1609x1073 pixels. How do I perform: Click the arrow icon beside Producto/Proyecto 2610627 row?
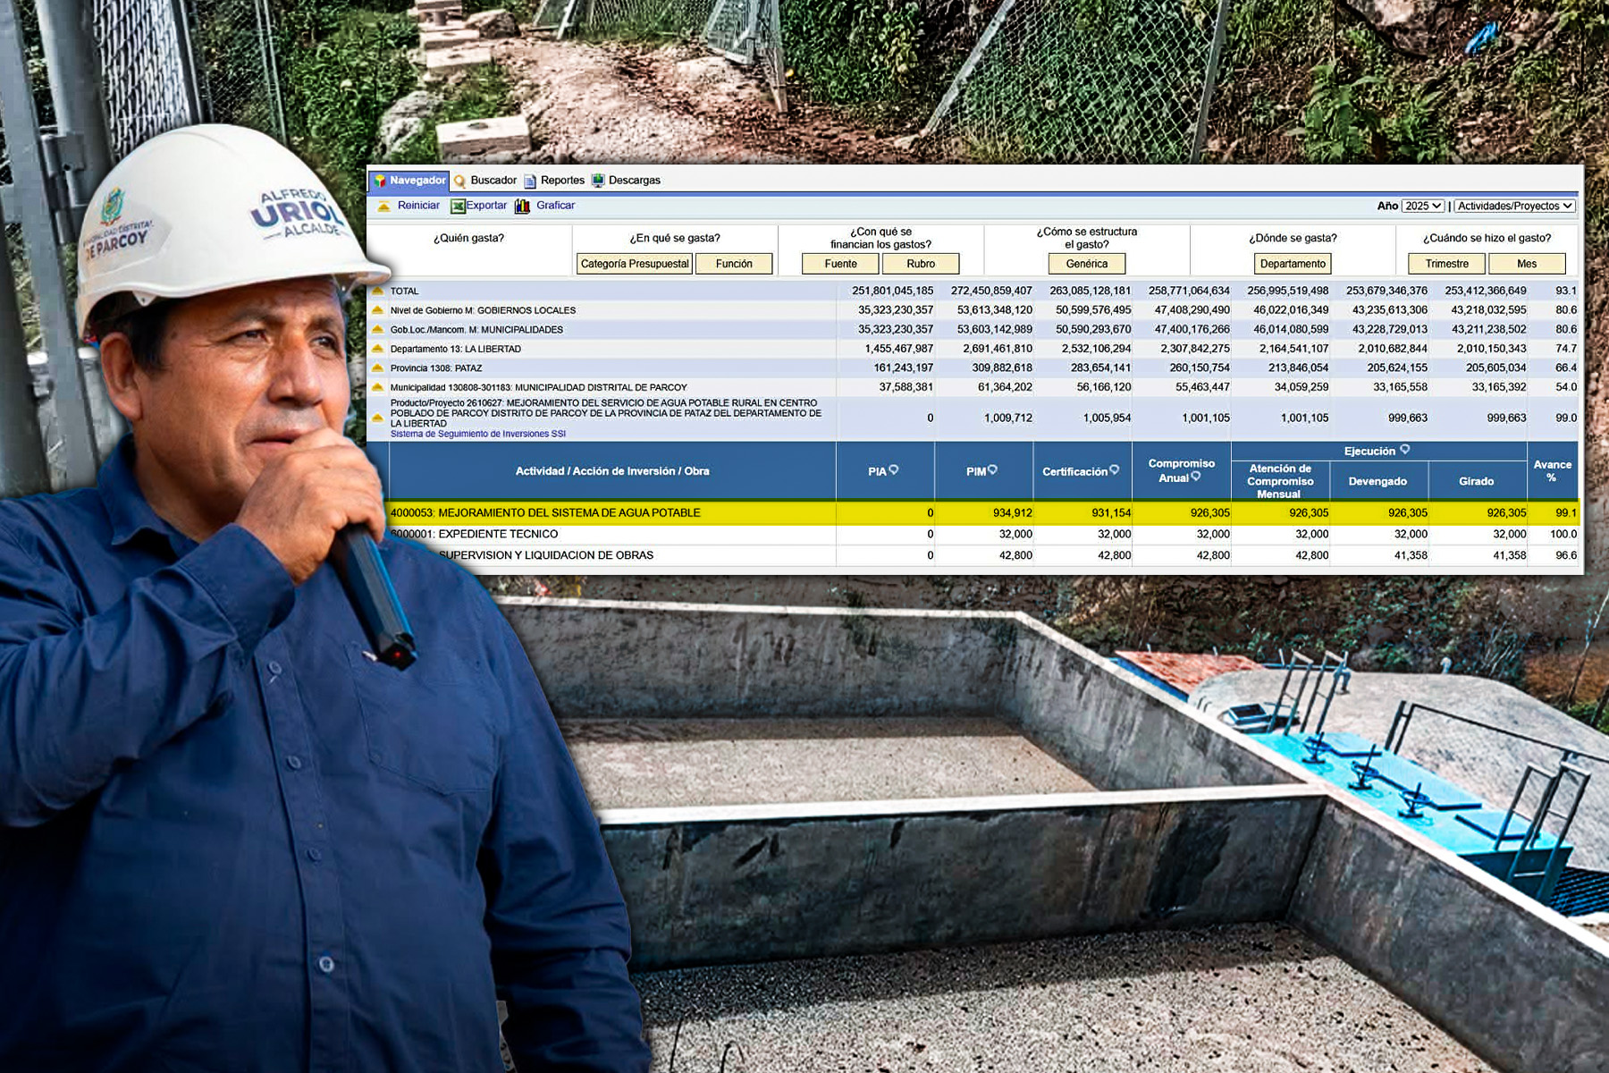[377, 418]
